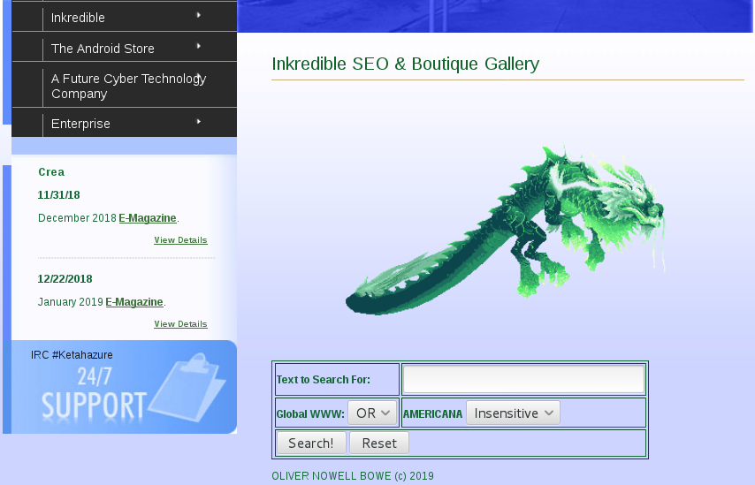Click the 24/7 Support banner
The width and height of the screenshot is (755, 485).
94,393
